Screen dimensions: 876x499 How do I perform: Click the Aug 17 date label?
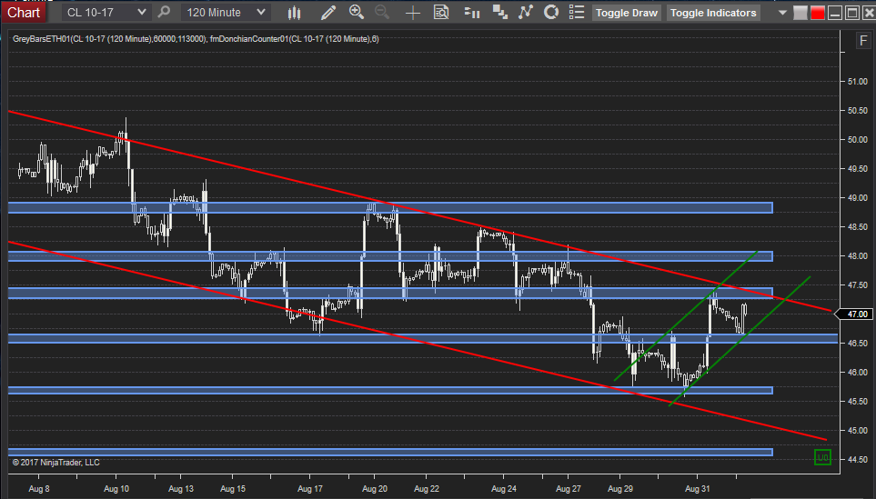point(310,488)
